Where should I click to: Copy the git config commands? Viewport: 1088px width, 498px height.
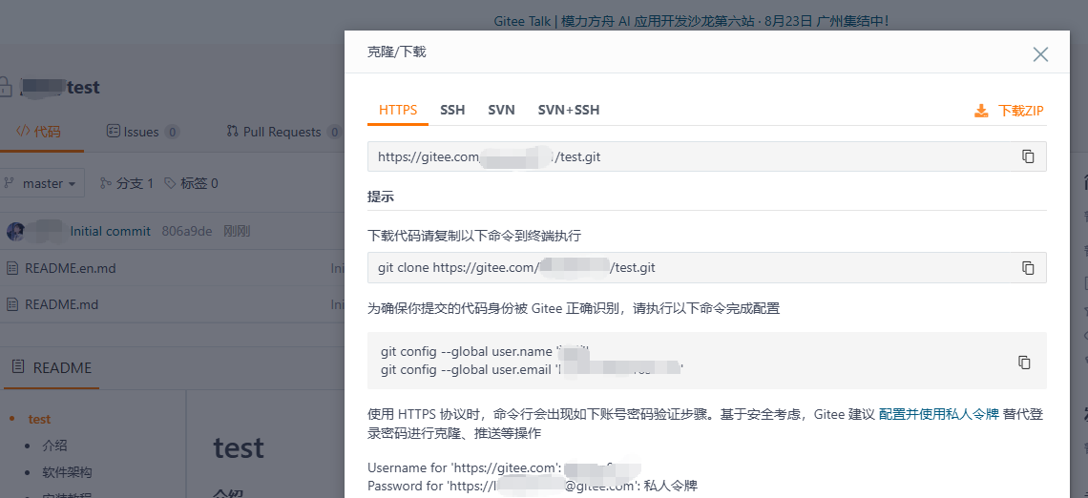click(x=1024, y=362)
